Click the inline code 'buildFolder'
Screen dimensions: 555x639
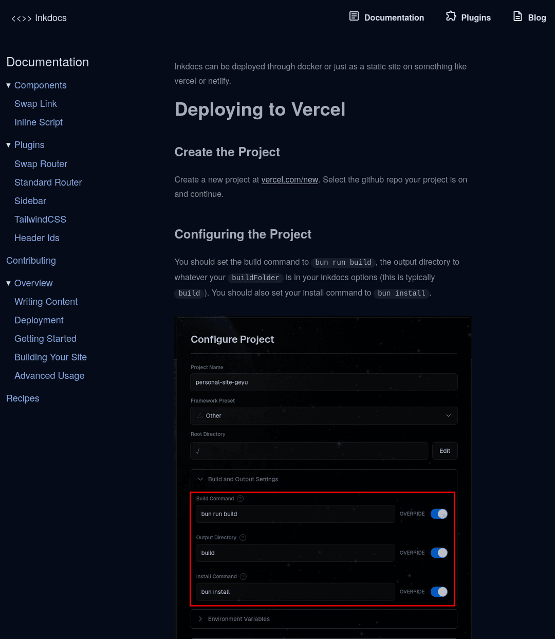point(255,278)
